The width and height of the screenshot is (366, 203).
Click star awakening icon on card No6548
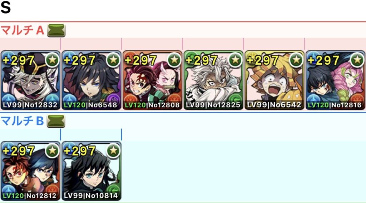pyautogui.click(x=113, y=60)
